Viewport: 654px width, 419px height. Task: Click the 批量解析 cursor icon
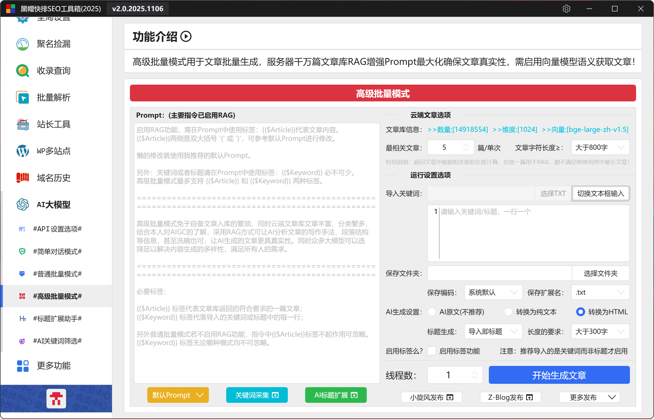click(22, 97)
